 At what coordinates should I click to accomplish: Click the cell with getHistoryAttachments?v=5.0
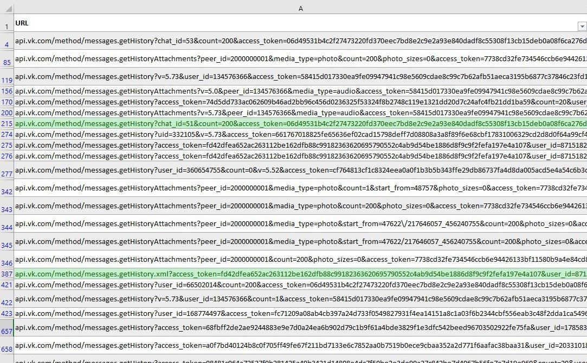300,91
